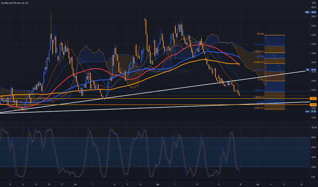Click the orange 18.79 horizontal line price tag
Viewport: 318px width, 187px height.
(313, 105)
